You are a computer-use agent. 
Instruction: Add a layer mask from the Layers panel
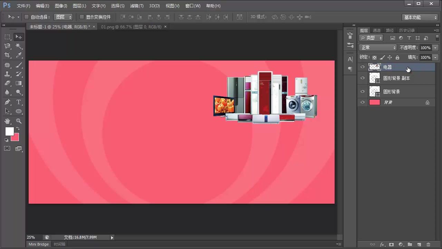pos(392,245)
